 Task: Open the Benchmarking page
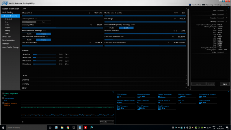(x=8, y=40)
